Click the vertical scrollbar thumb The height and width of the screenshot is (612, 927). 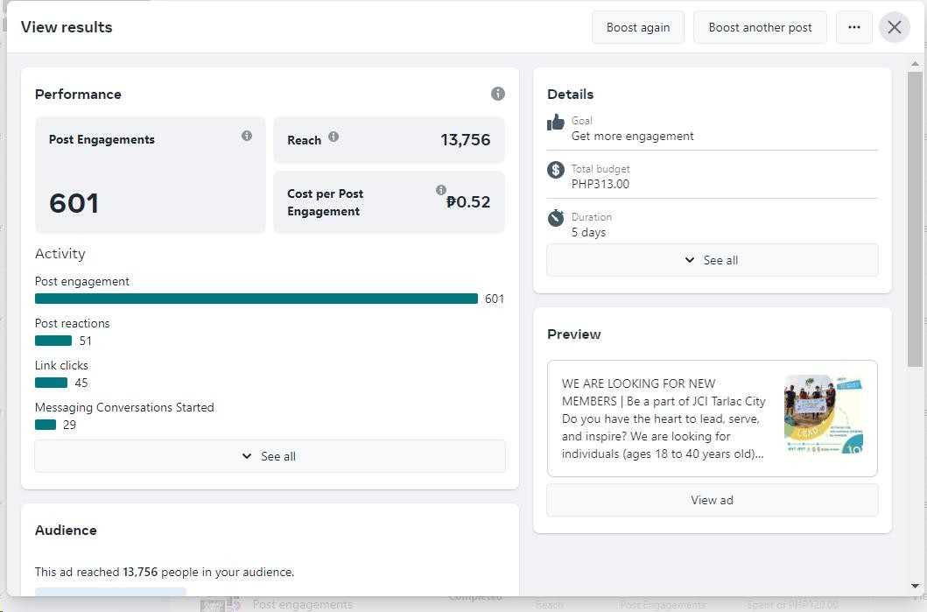point(915,219)
